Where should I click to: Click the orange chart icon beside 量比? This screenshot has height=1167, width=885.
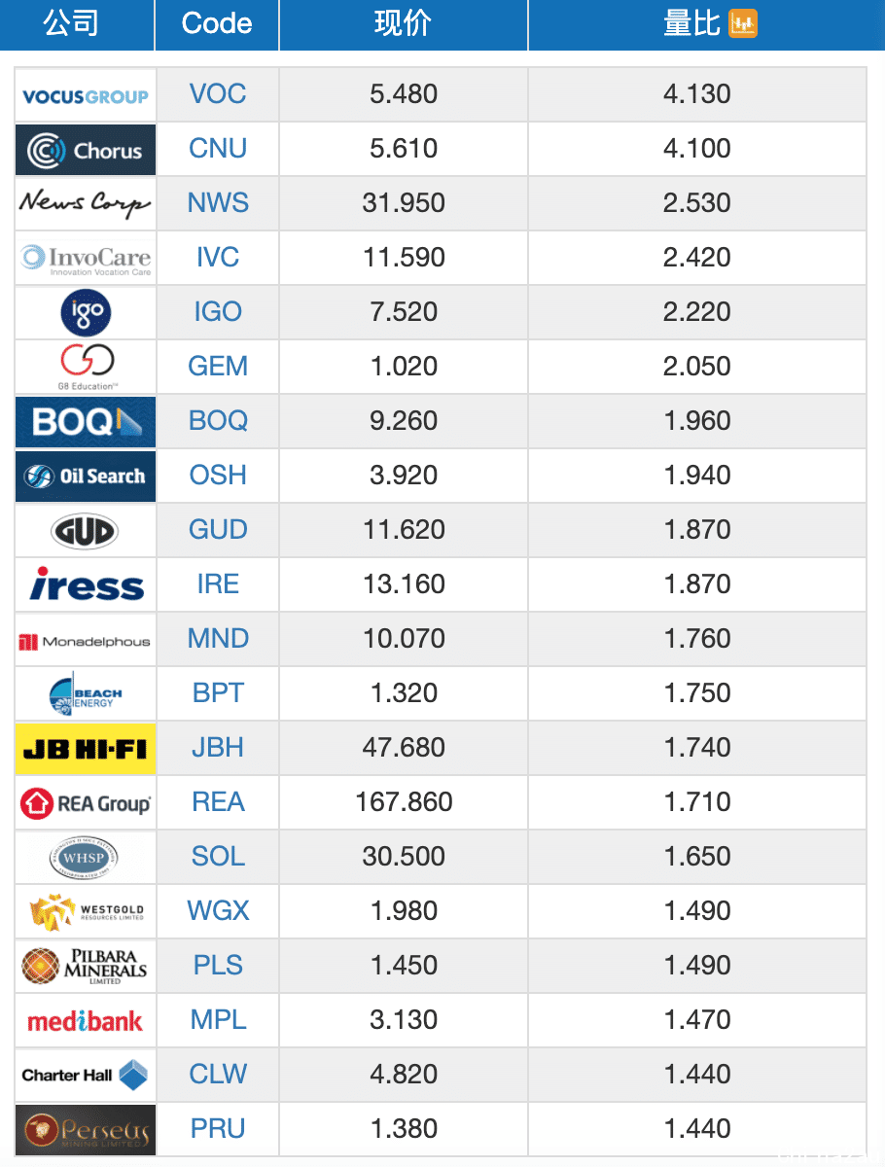click(x=743, y=24)
